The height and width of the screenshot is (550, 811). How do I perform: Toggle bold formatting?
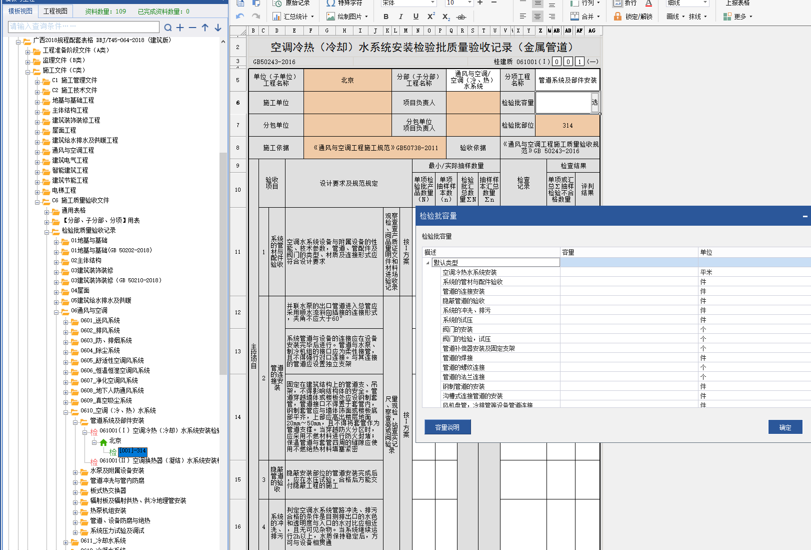[x=386, y=17]
